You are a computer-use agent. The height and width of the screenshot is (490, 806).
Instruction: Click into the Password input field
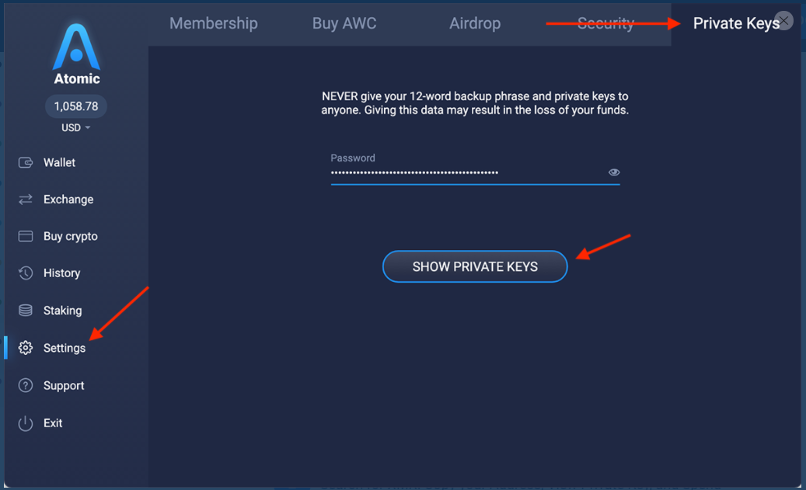click(466, 172)
